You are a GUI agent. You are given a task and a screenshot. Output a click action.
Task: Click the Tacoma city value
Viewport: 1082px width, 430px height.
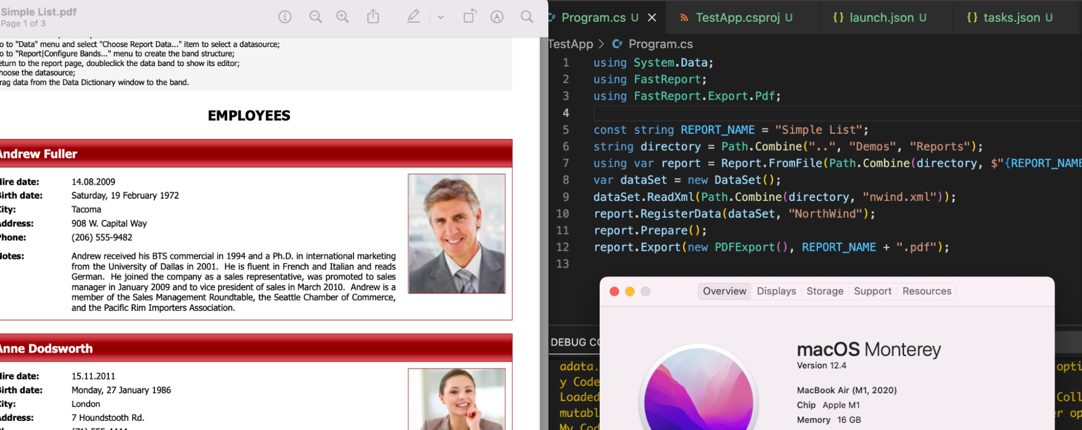[86, 210]
